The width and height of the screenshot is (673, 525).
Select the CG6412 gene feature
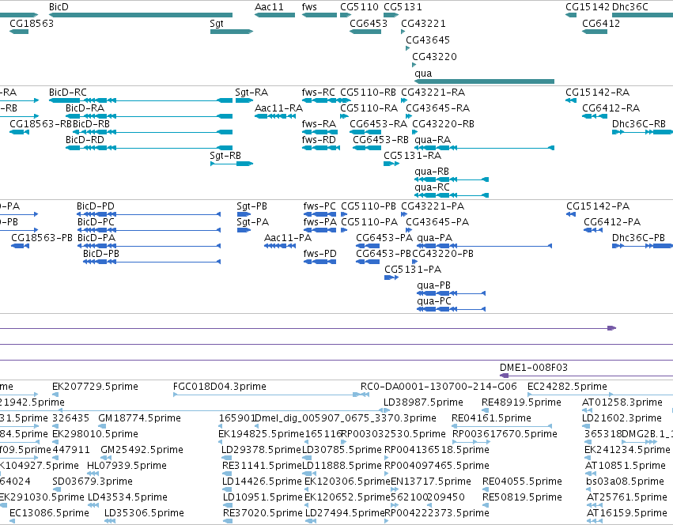[595, 32]
